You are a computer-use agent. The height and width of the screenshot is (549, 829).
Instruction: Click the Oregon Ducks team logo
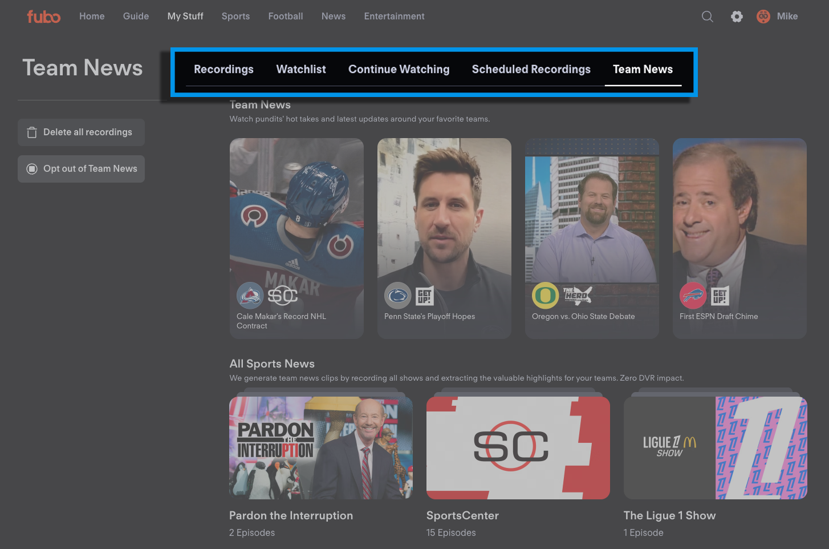click(545, 296)
